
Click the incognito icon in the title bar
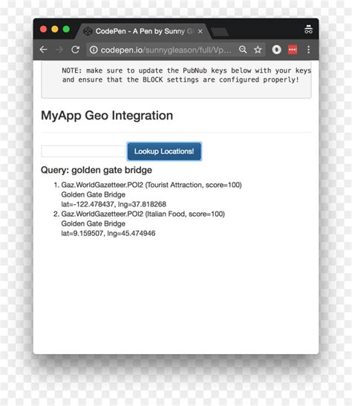[308, 30]
